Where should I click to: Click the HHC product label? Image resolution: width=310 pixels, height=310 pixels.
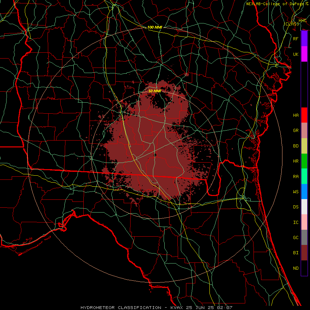(302, 21)
